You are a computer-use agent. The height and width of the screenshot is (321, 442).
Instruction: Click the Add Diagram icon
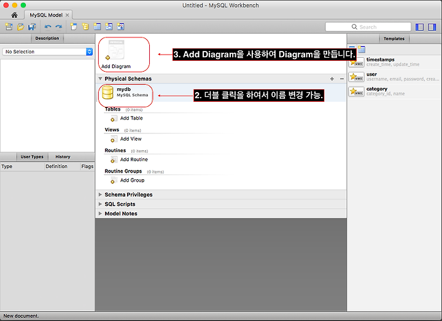coord(116,51)
